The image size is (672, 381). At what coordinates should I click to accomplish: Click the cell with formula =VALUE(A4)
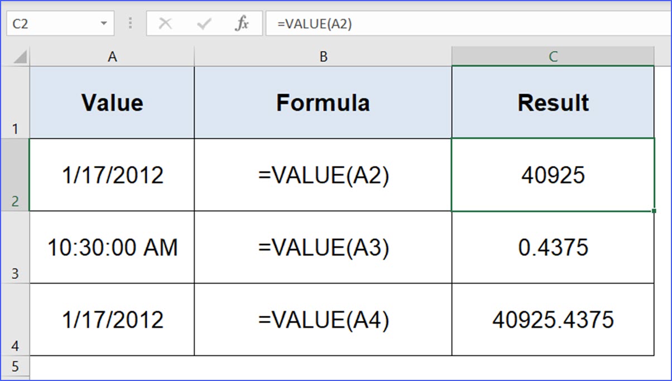pyautogui.click(x=323, y=319)
